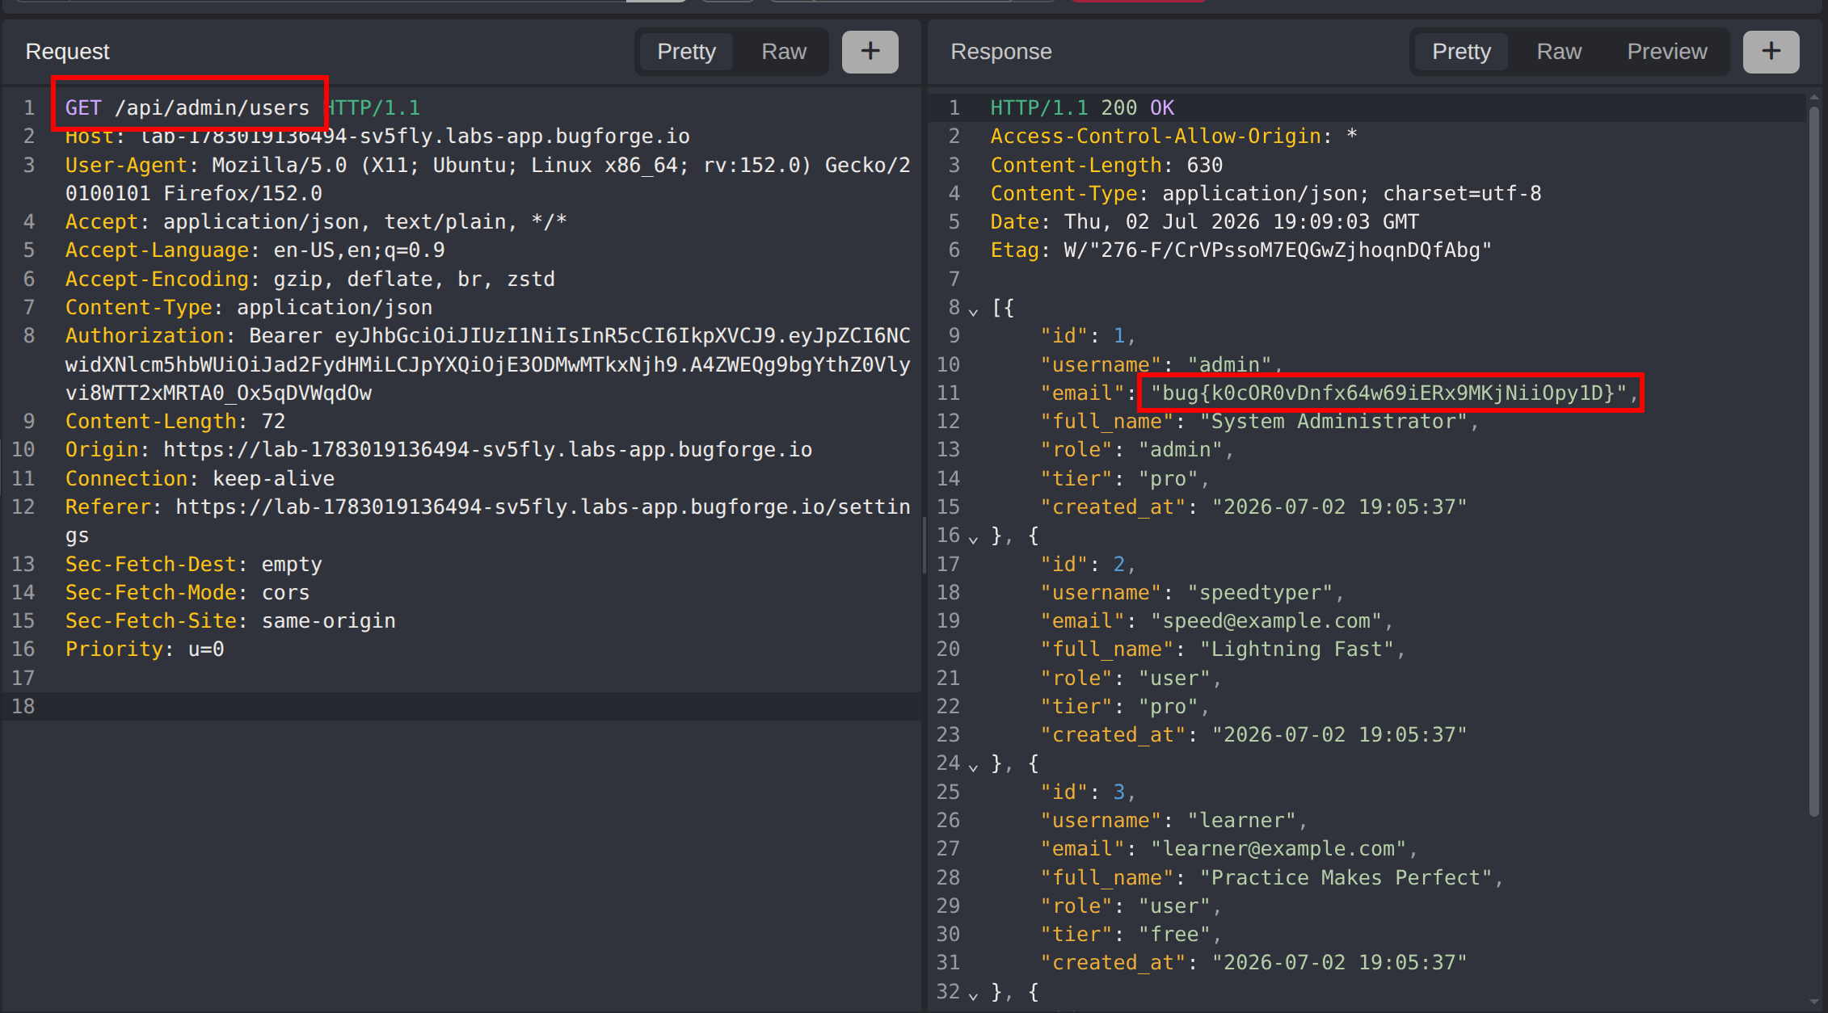Switch Response view to Pretty
1828x1013 pixels.
[x=1461, y=52]
